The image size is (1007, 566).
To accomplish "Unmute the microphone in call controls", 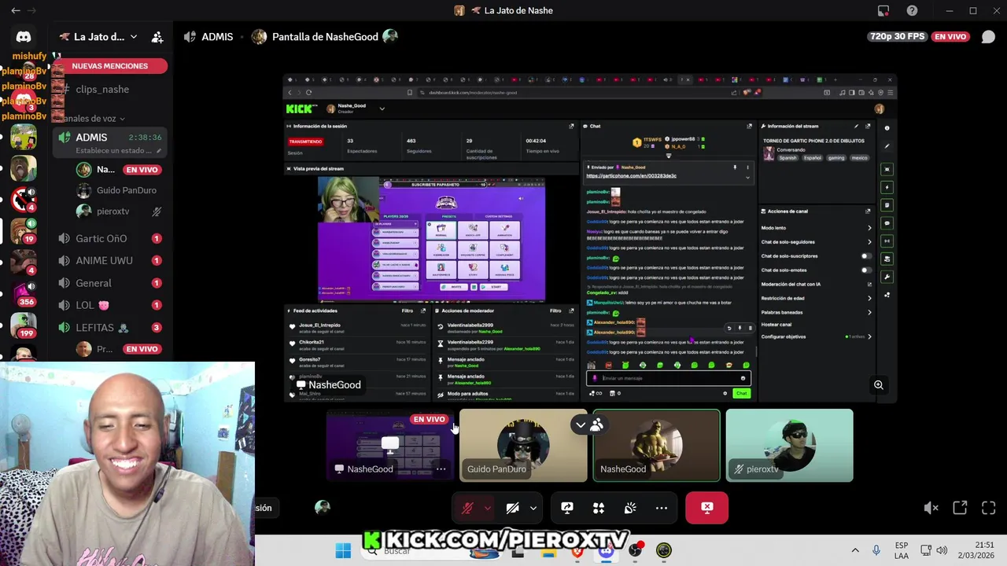I will 467,508.
